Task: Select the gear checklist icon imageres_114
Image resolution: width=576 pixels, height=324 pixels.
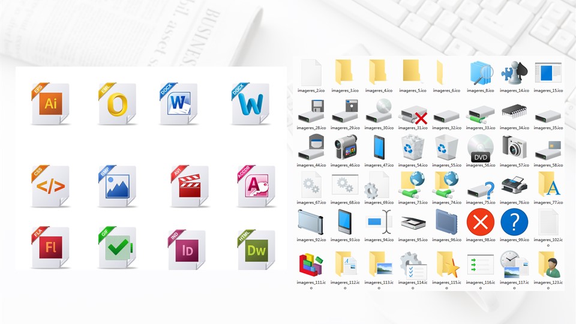Action: click(x=413, y=265)
